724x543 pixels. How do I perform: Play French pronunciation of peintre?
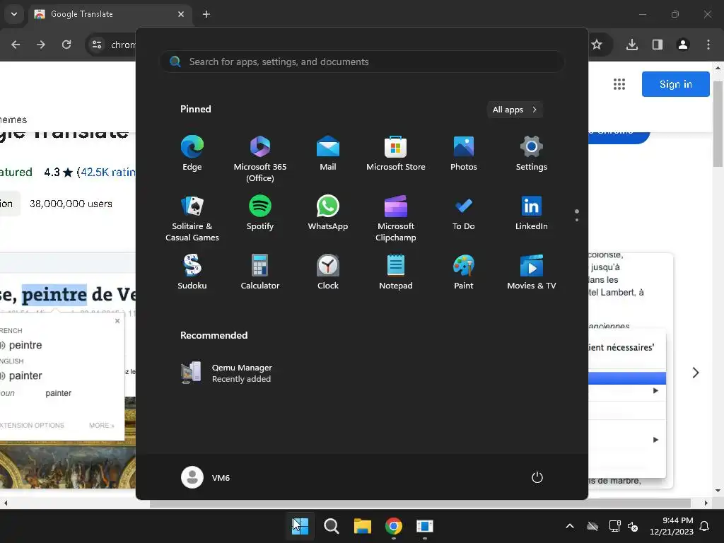tap(2, 345)
